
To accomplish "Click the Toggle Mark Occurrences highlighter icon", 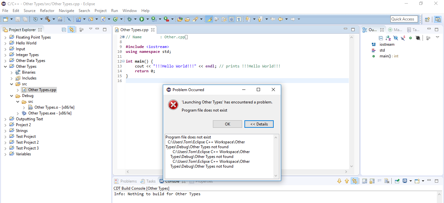I will [209, 19].
